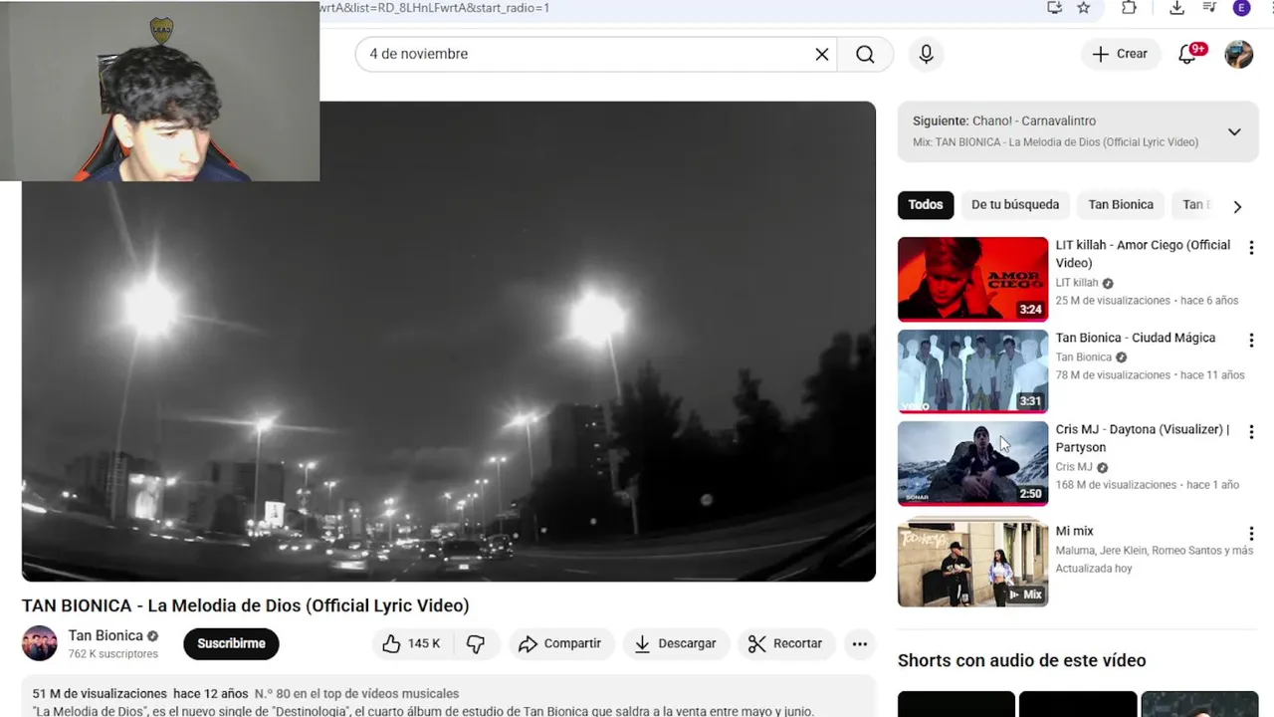The image size is (1274, 717).
Task: Click the video title La Melodia de Dios
Action: [x=246, y=605]
